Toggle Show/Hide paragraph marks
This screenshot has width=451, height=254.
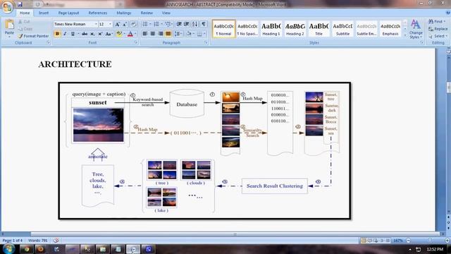click(x=204, y=24)
